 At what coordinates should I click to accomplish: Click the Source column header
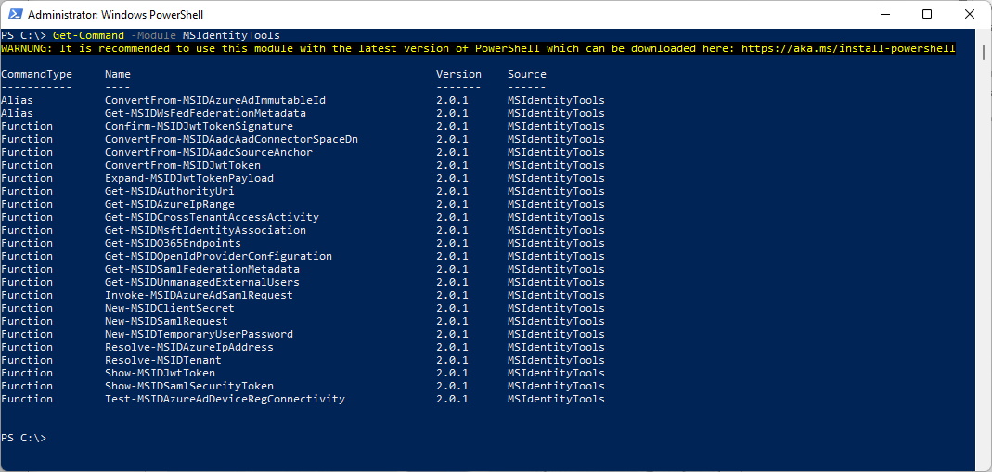(x=526, y=74)
